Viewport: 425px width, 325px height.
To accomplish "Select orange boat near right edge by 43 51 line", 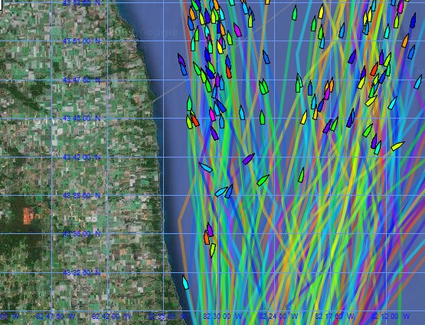I will point(406,41).
